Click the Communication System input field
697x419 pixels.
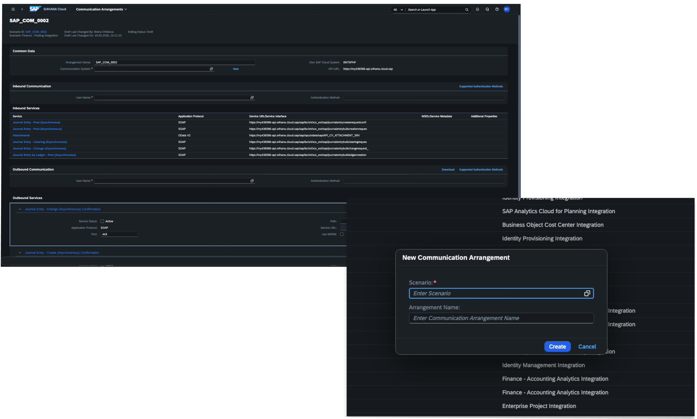point(154,69)
